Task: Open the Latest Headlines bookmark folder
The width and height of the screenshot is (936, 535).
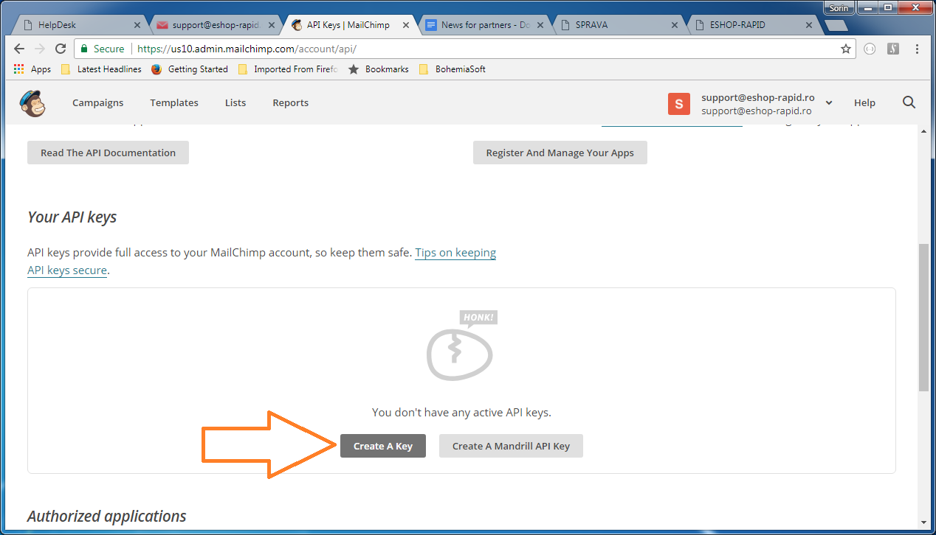Action: point(101,69)
